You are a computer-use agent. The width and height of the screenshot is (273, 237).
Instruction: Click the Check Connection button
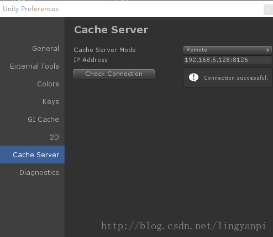tap(114, 74)
